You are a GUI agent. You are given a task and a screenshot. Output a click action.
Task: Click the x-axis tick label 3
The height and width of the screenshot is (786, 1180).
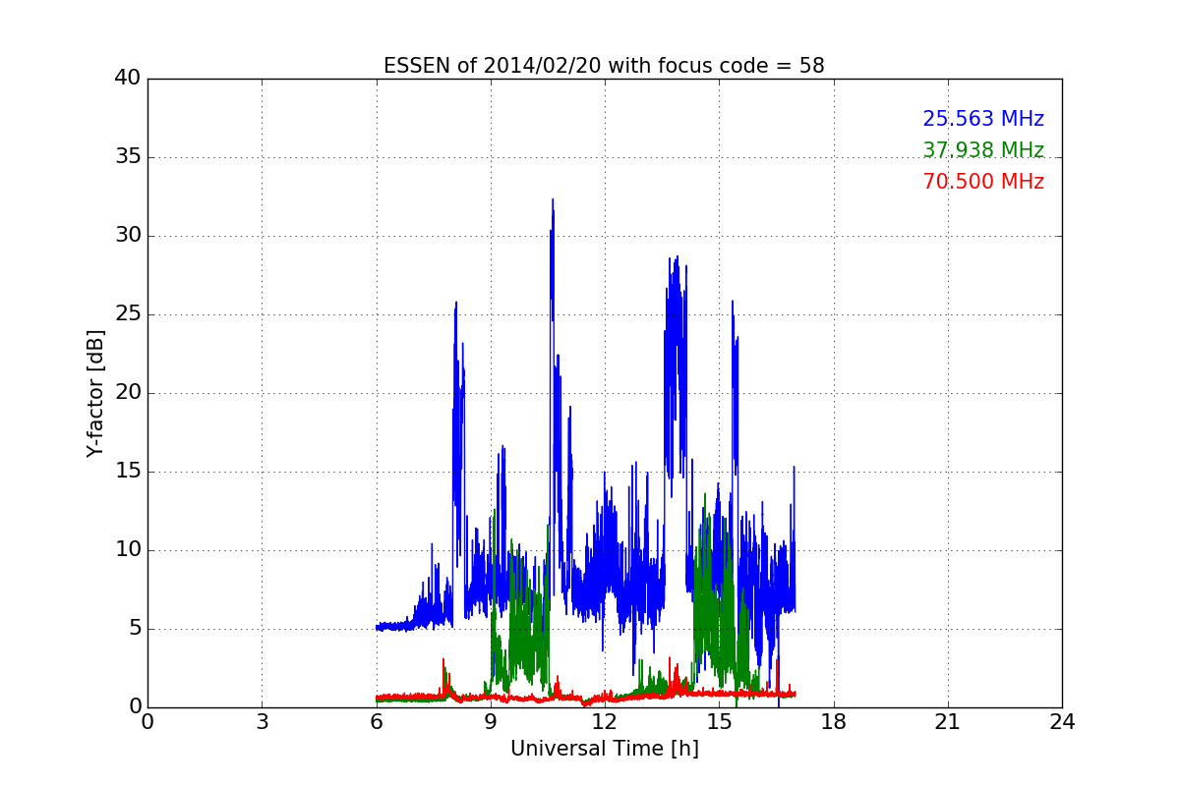262,722
